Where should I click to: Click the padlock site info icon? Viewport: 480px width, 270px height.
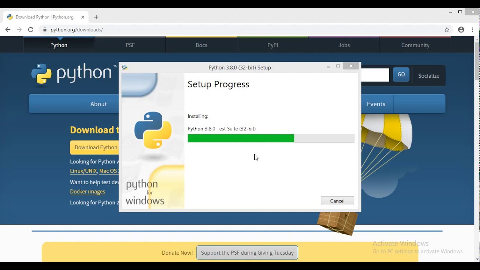(x=45, y=30)
